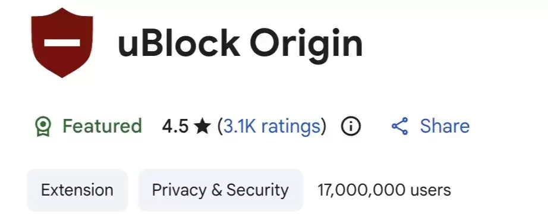
Task: Click the uBlock Origin red shield logo
Action: click(62, 43)
